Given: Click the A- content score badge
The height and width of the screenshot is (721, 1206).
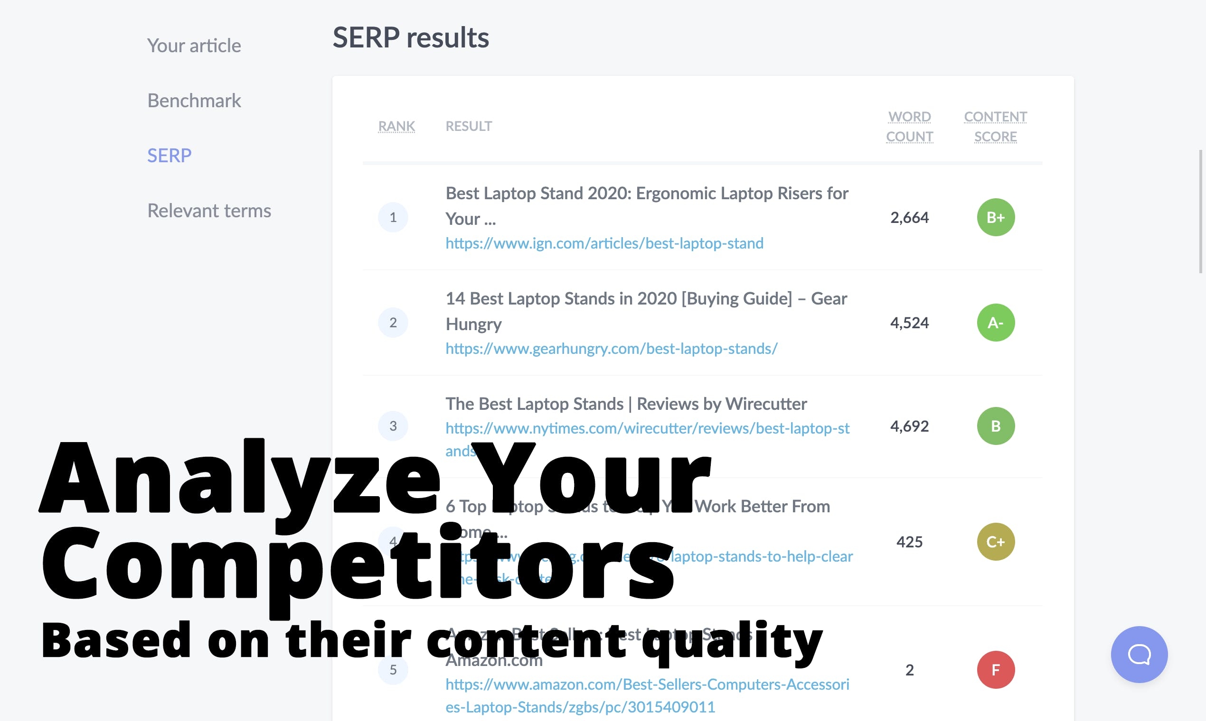Looking at the screenshot, I should 996,323.
